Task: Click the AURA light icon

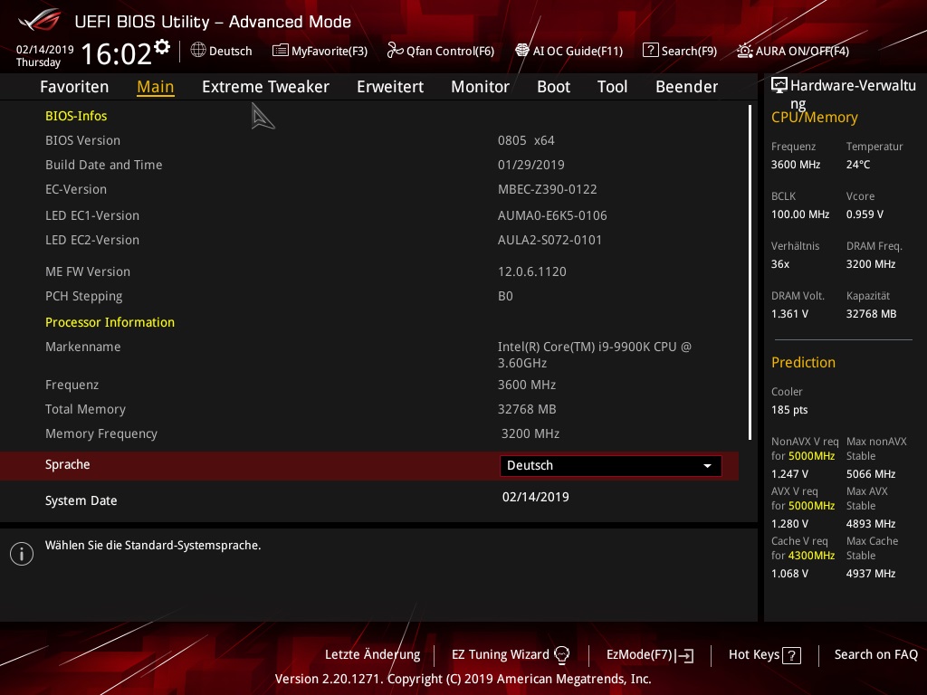Action: [744, 51]
